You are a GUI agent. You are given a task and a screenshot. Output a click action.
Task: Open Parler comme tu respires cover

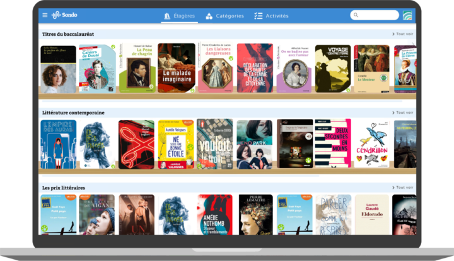click(334, 215)
